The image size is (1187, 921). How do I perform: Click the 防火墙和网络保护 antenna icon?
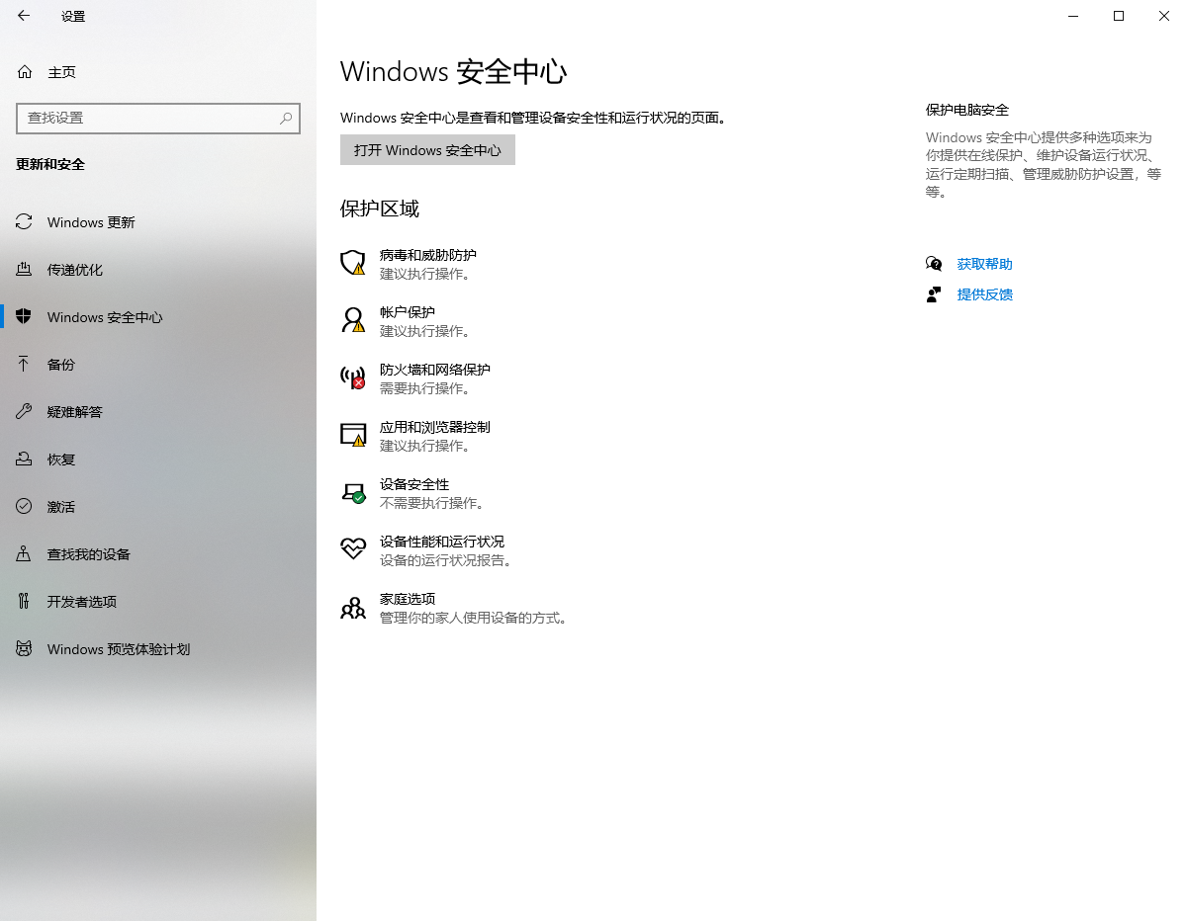pyautogui.click(x=353, y=377)
